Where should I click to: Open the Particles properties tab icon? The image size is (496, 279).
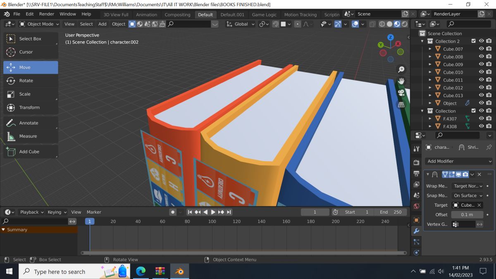(x=416, y=242)
